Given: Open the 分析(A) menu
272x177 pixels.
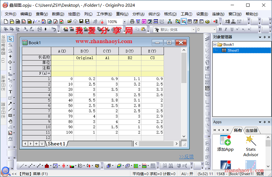Looking at the screenshot, I should (x=138, y=14).
